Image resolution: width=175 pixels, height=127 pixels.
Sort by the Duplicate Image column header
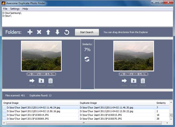click(117, 103)
